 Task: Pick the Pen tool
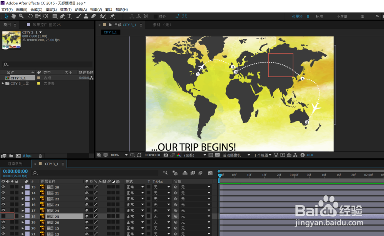(61, 16)
